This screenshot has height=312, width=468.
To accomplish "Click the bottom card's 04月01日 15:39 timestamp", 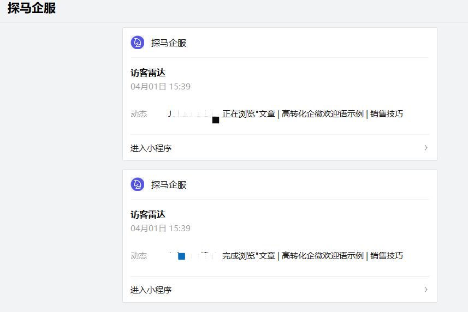I will [x=161, y=229].
